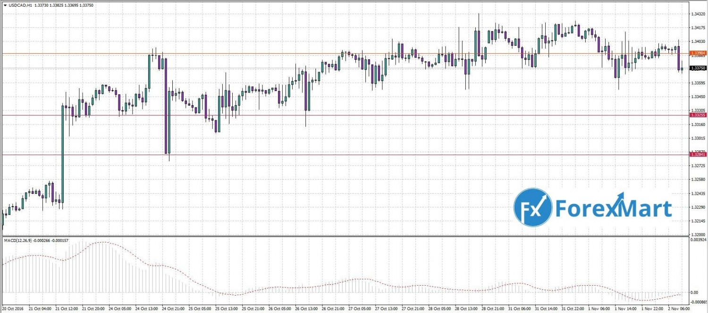Click the ForexMart FX circular logo icon
The image size is (708, 313).
[x=533, y=207]
